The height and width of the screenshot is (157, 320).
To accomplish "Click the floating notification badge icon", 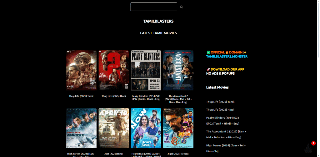I will [x=309, y=148].
